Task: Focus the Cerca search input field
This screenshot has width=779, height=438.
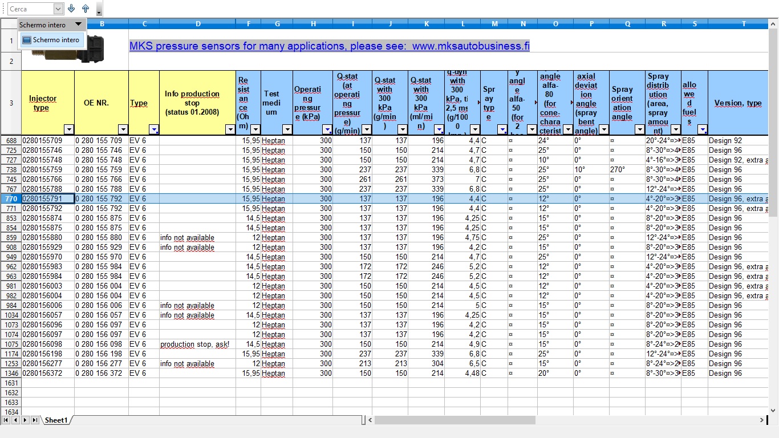Action: coord(31,9)
